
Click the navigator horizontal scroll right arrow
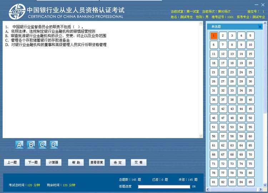pos(260,189)
